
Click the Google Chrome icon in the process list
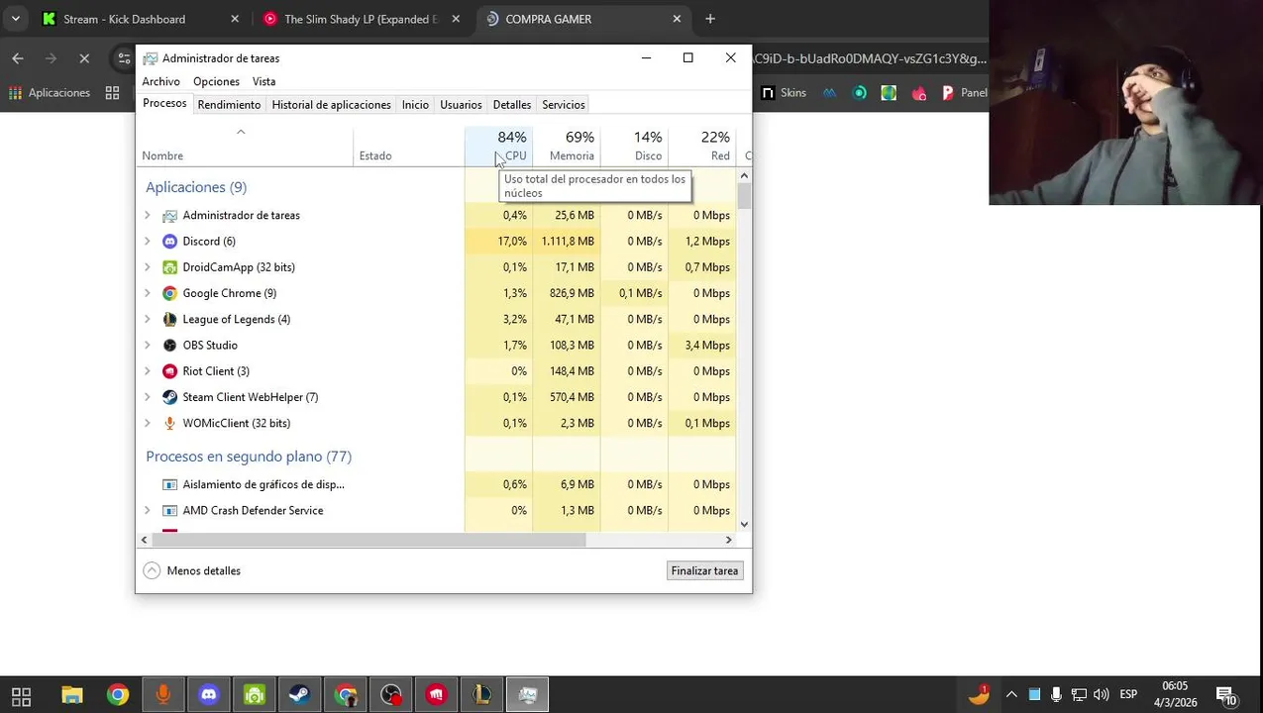[169, 293]
